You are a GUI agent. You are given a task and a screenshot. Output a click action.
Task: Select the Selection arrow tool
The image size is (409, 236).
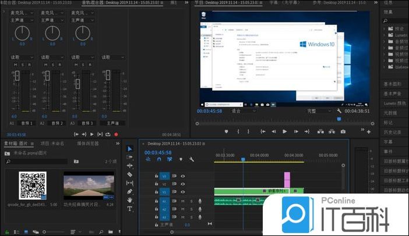[x=130, y=149]
